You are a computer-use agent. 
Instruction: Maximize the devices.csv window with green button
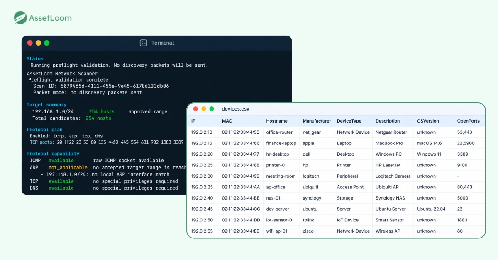click(212, 109)
